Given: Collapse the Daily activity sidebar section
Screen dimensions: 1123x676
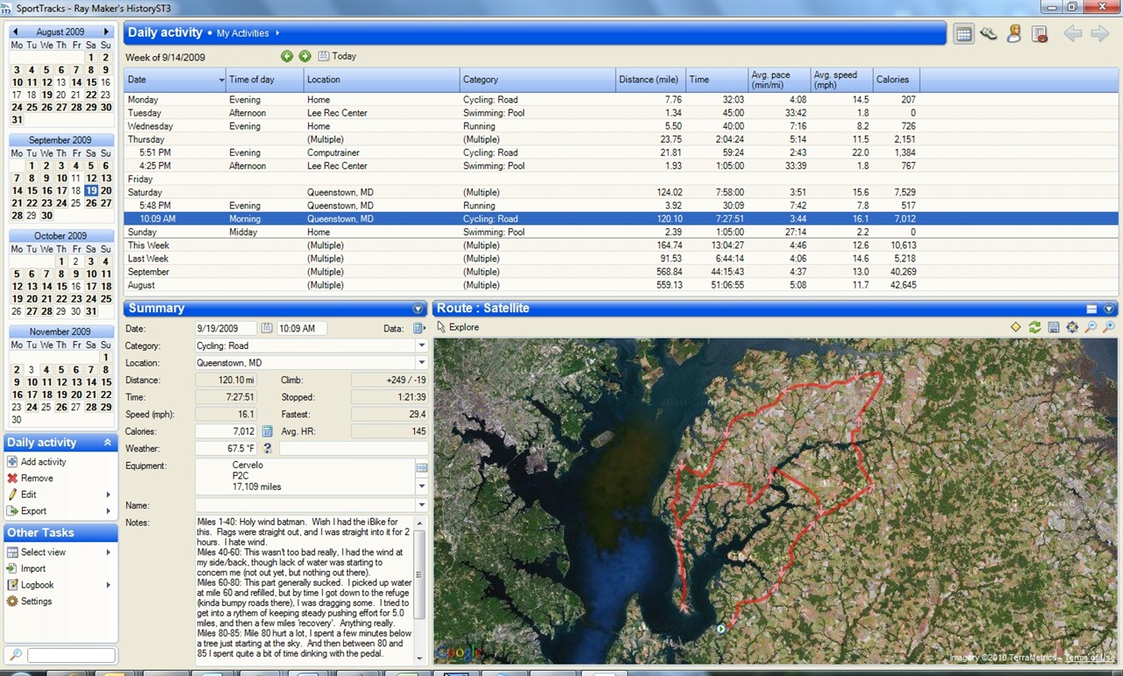Looking at the screenshot, I should pyautogui.click(x=108, y=443).
